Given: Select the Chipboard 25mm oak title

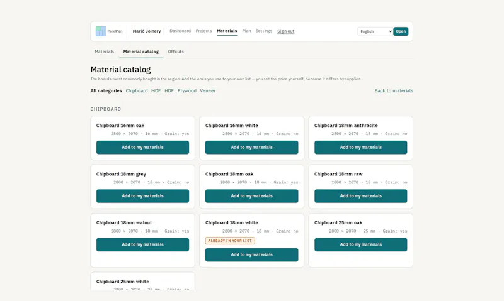Looking at the screenshot, I should click(338, 223).
